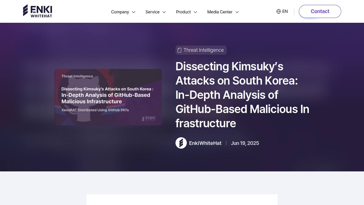Click the document icon in category tag
Image resolution: width=364 pixels, height=205 pixels.
(x=179, y=50)
